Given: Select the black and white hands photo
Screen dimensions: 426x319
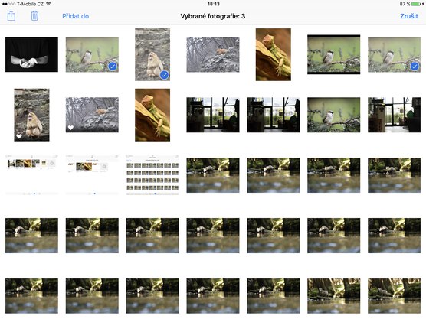Looking at the screenshot, I should click(31, 54).
